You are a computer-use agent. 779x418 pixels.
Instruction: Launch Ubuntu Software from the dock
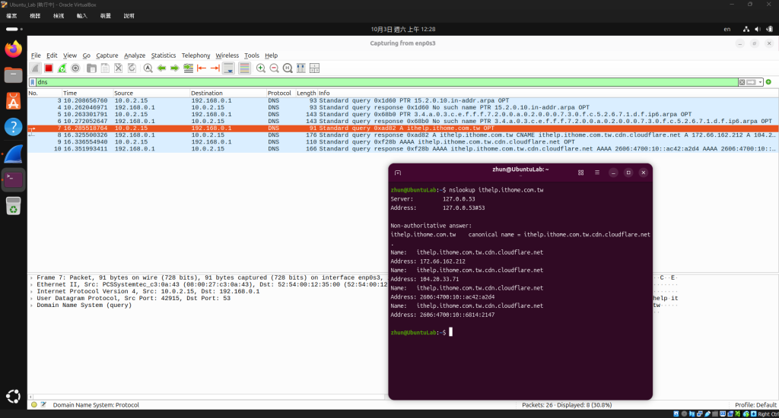tap(14, 101)
